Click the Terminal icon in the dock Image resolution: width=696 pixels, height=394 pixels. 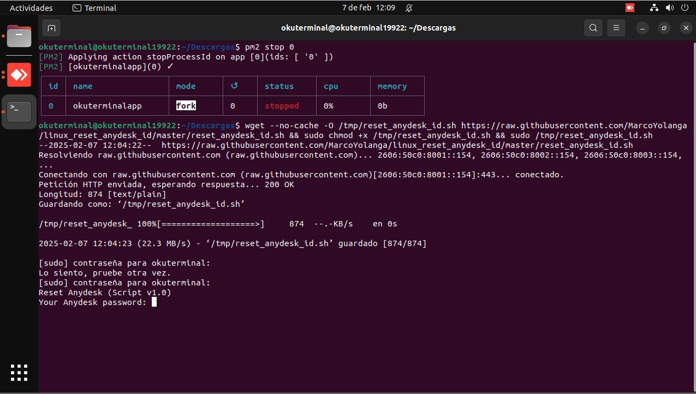[19, 111]
